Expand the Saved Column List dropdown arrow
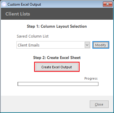The height and width of the screenshot is (113, 114). pos(87,45)
